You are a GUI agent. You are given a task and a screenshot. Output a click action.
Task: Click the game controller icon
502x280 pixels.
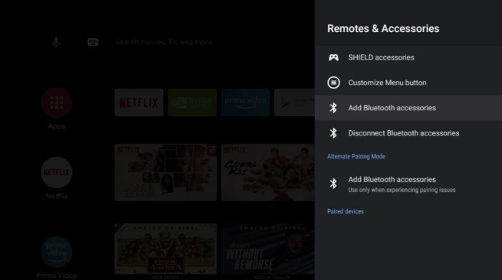pos(333,58)
